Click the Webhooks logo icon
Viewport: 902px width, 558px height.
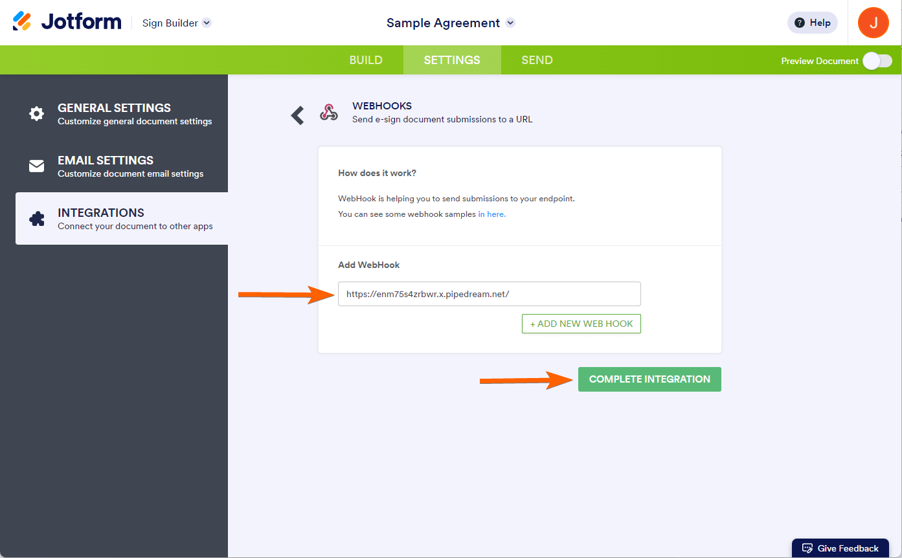point(329,113)
